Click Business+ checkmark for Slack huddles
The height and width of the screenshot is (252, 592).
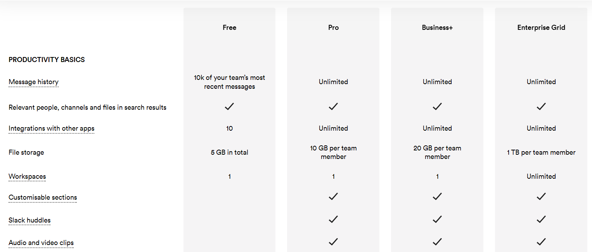437,219
